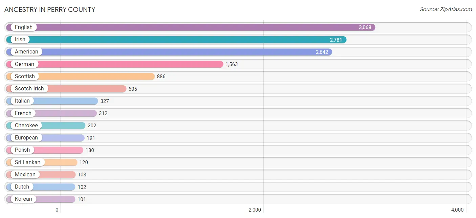The image size is (476, 218).
Task: Click the 2,642 value on American bar
Action: click(322, 52)
